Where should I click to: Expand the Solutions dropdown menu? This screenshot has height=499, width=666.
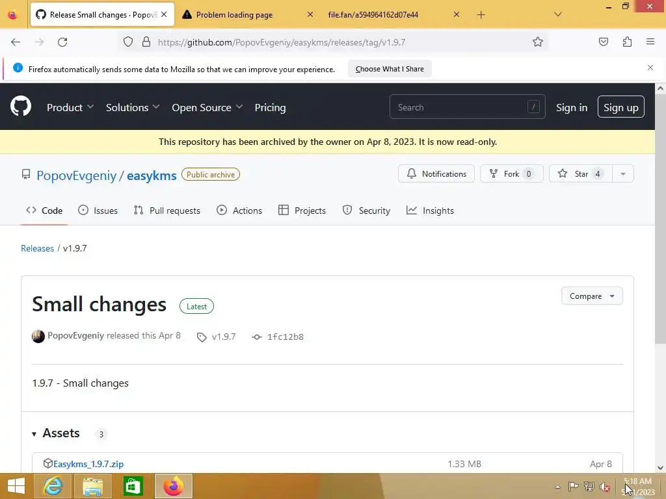click(133, 107)
